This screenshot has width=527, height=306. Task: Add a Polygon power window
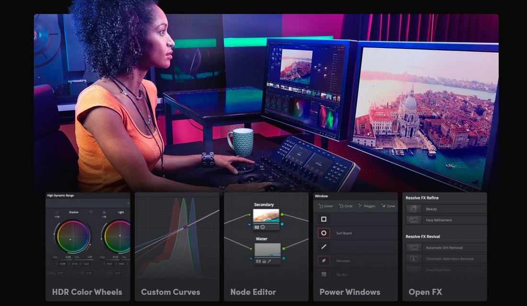click(367, 206)
